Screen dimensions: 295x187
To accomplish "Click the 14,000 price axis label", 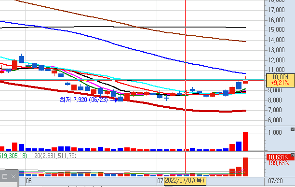I will point(276,40).
